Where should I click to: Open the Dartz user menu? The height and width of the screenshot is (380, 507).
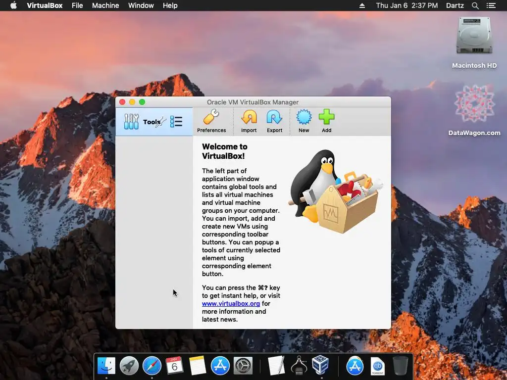pos(455,5)
